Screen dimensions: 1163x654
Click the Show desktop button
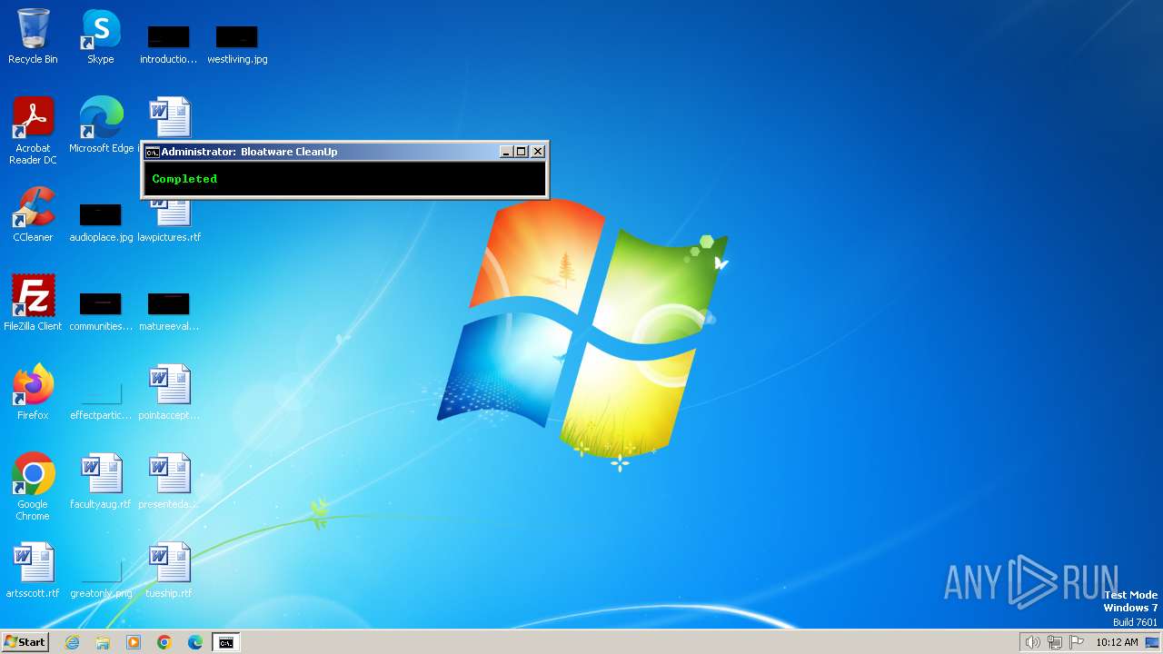tap(1153, 642)
